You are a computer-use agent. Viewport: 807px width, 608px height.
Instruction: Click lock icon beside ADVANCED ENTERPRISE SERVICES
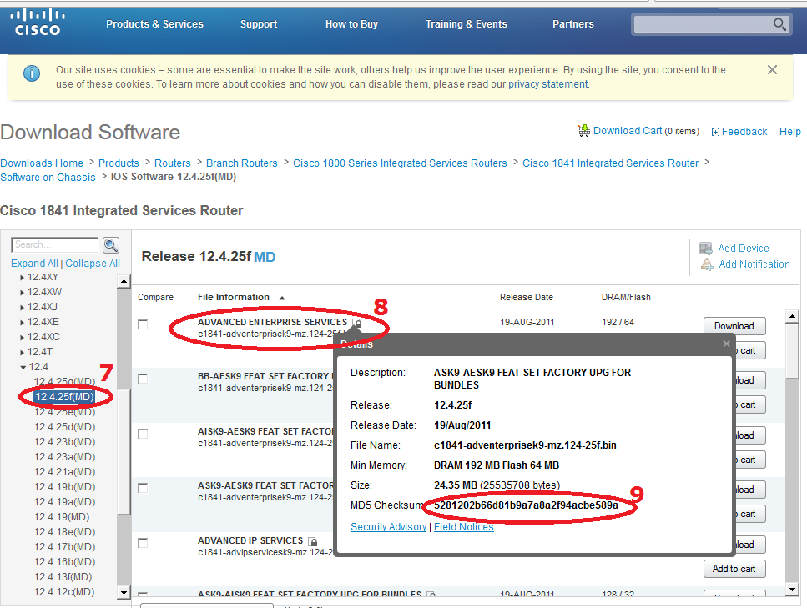point(357,323)
